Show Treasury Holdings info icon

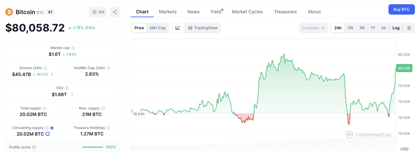click(x=108, y=128)
